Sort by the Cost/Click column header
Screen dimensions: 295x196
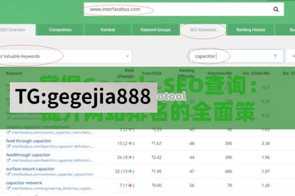[x=152, y=73]
